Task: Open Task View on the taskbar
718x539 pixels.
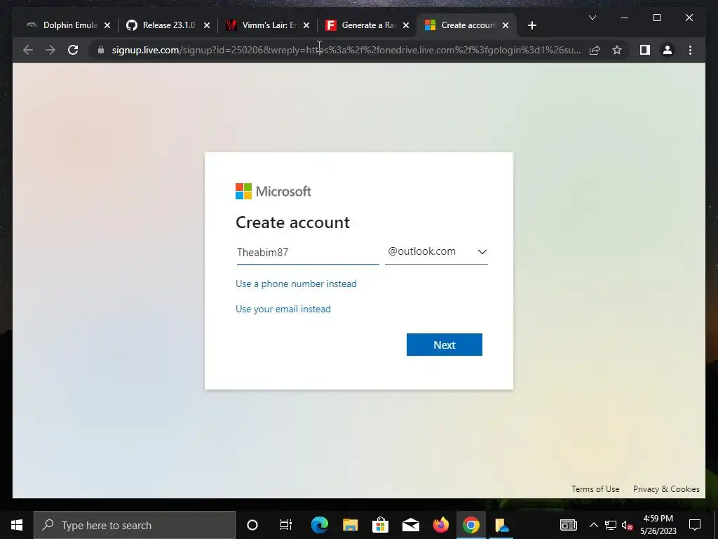Action: (x=286, y=525)
